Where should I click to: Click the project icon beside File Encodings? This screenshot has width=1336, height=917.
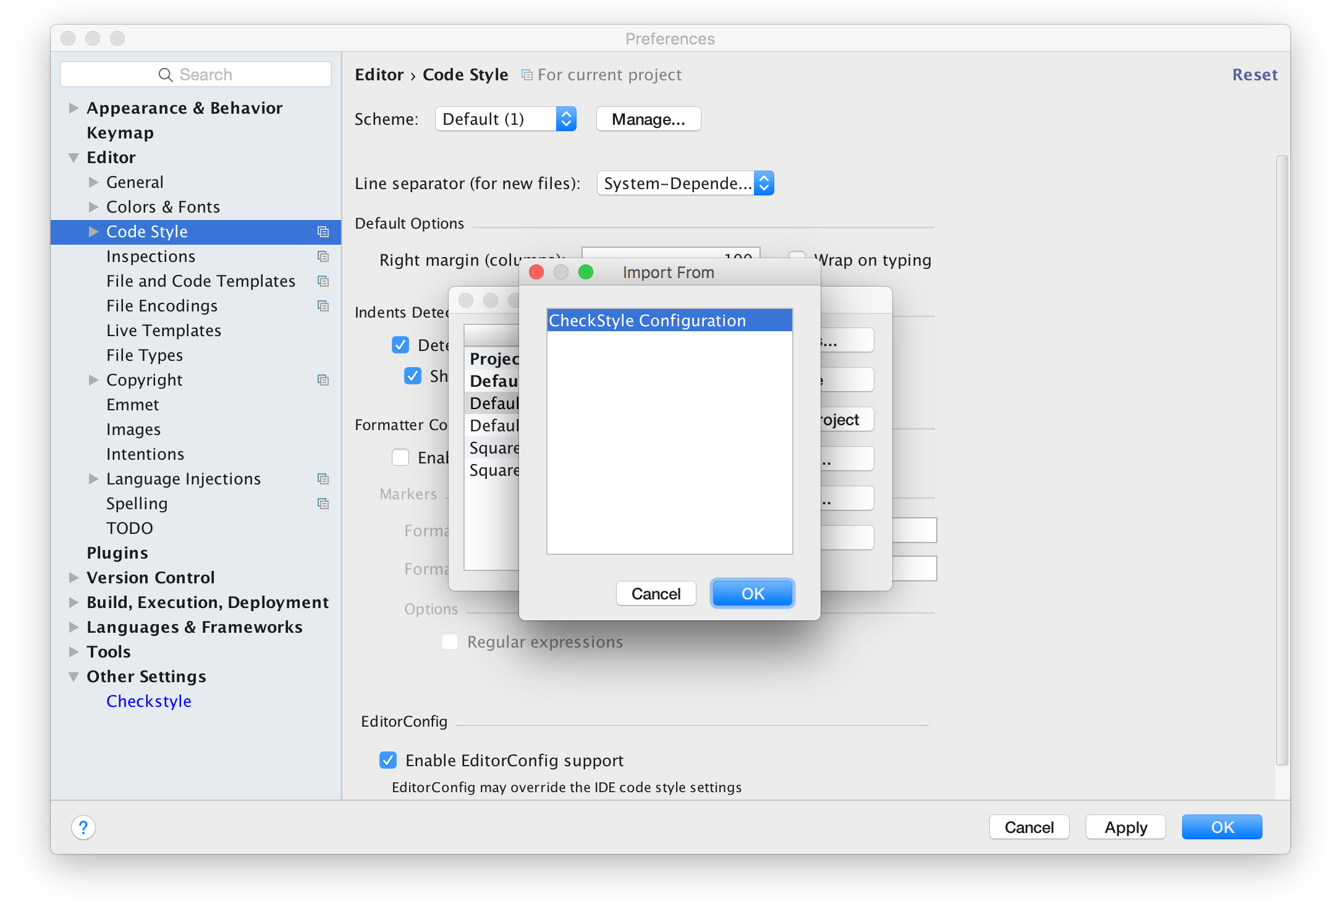click(x=323, y=306)
